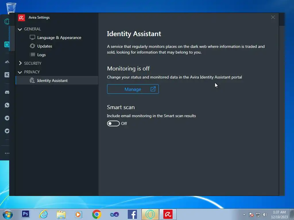The height and width of the screenshot is (220, 294).
Task: Click the Show desktop strip
Action: 292,214
